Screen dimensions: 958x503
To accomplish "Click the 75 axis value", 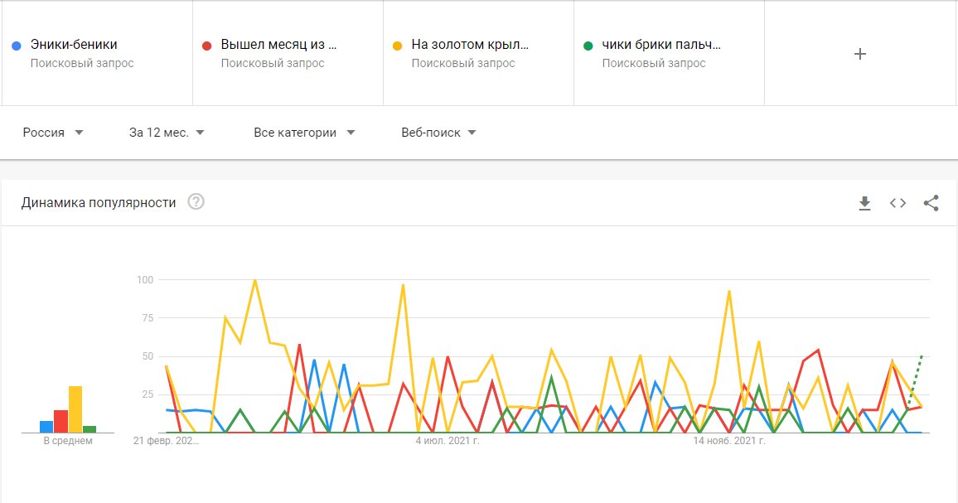I will tap(148, 318).
